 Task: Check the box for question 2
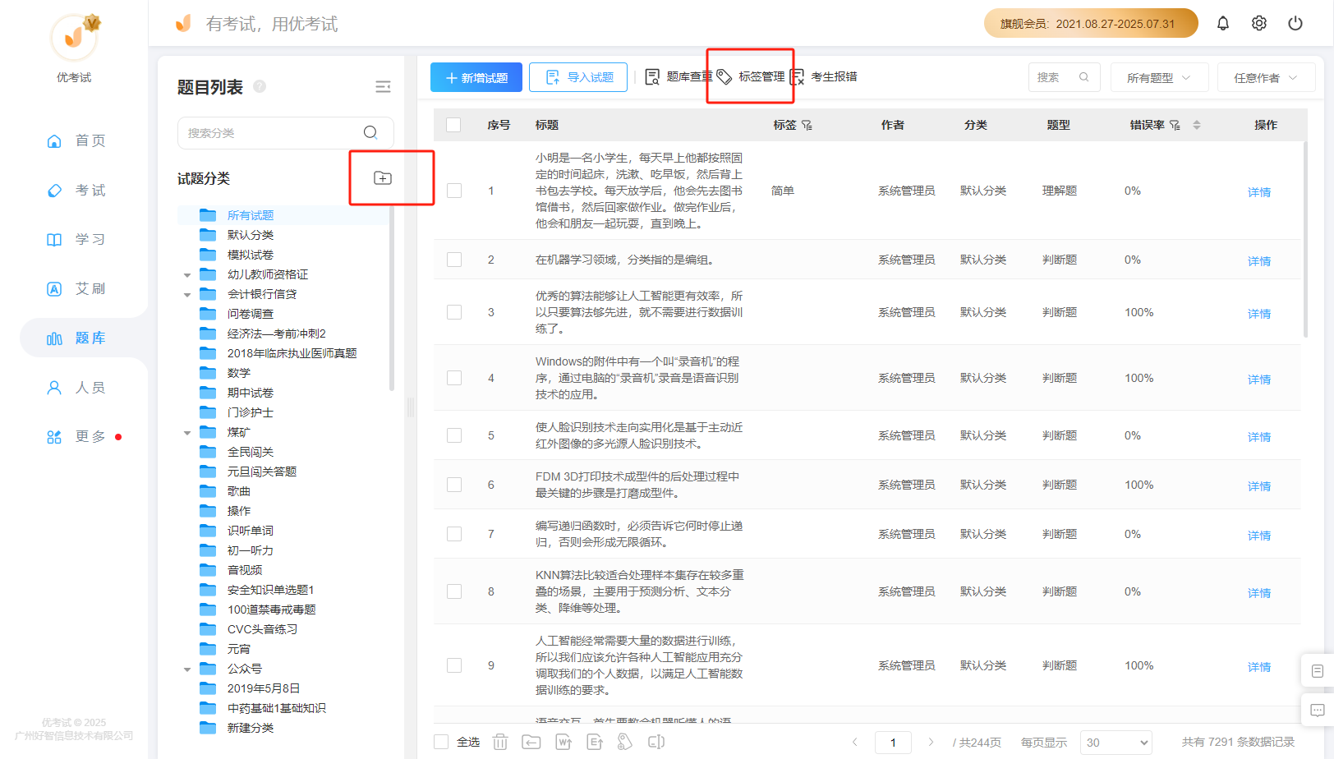click(x=454, y=260)
